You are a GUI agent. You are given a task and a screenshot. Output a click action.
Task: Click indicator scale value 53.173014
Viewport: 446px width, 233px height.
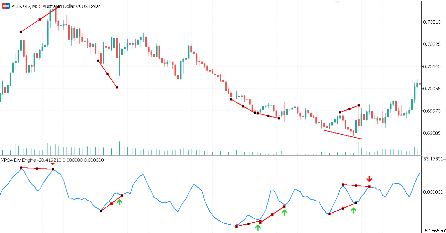[x=434, y=159]
